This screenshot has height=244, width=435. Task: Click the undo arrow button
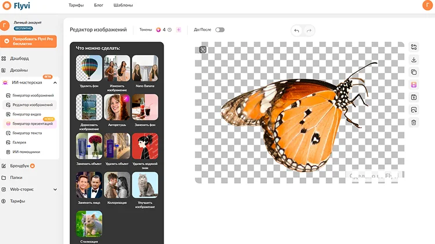(296, 31)
